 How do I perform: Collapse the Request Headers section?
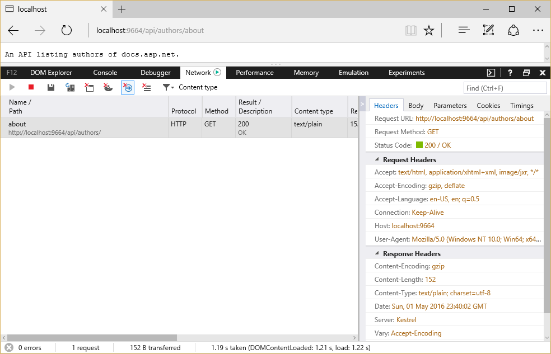click(x=376, y=159)
